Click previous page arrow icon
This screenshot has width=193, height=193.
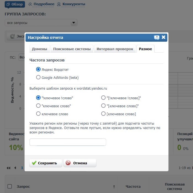[15, 168]
